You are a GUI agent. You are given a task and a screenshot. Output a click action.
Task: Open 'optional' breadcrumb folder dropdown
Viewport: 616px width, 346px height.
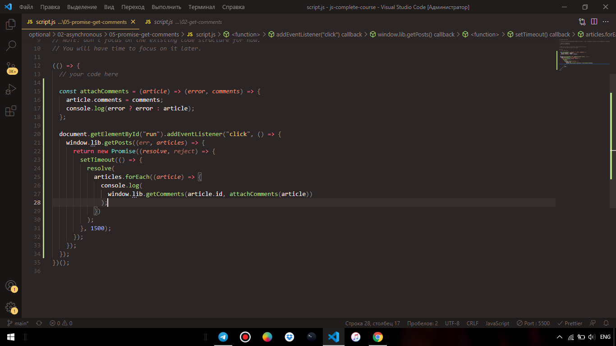point(39,34)
